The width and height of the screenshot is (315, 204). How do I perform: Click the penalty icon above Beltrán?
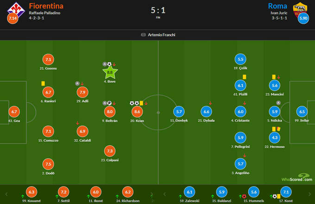pos(110,103)
